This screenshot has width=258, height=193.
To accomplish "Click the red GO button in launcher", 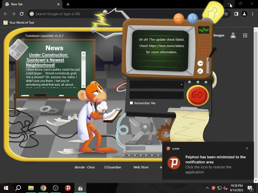I will pyautogui.click(x=198, y=95).
